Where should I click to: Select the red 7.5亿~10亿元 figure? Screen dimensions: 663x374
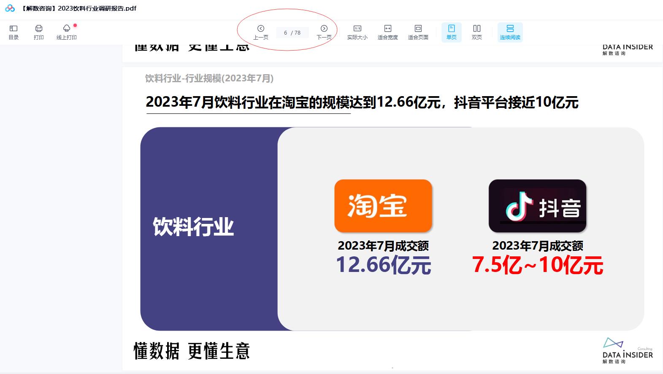pos(537,265)
